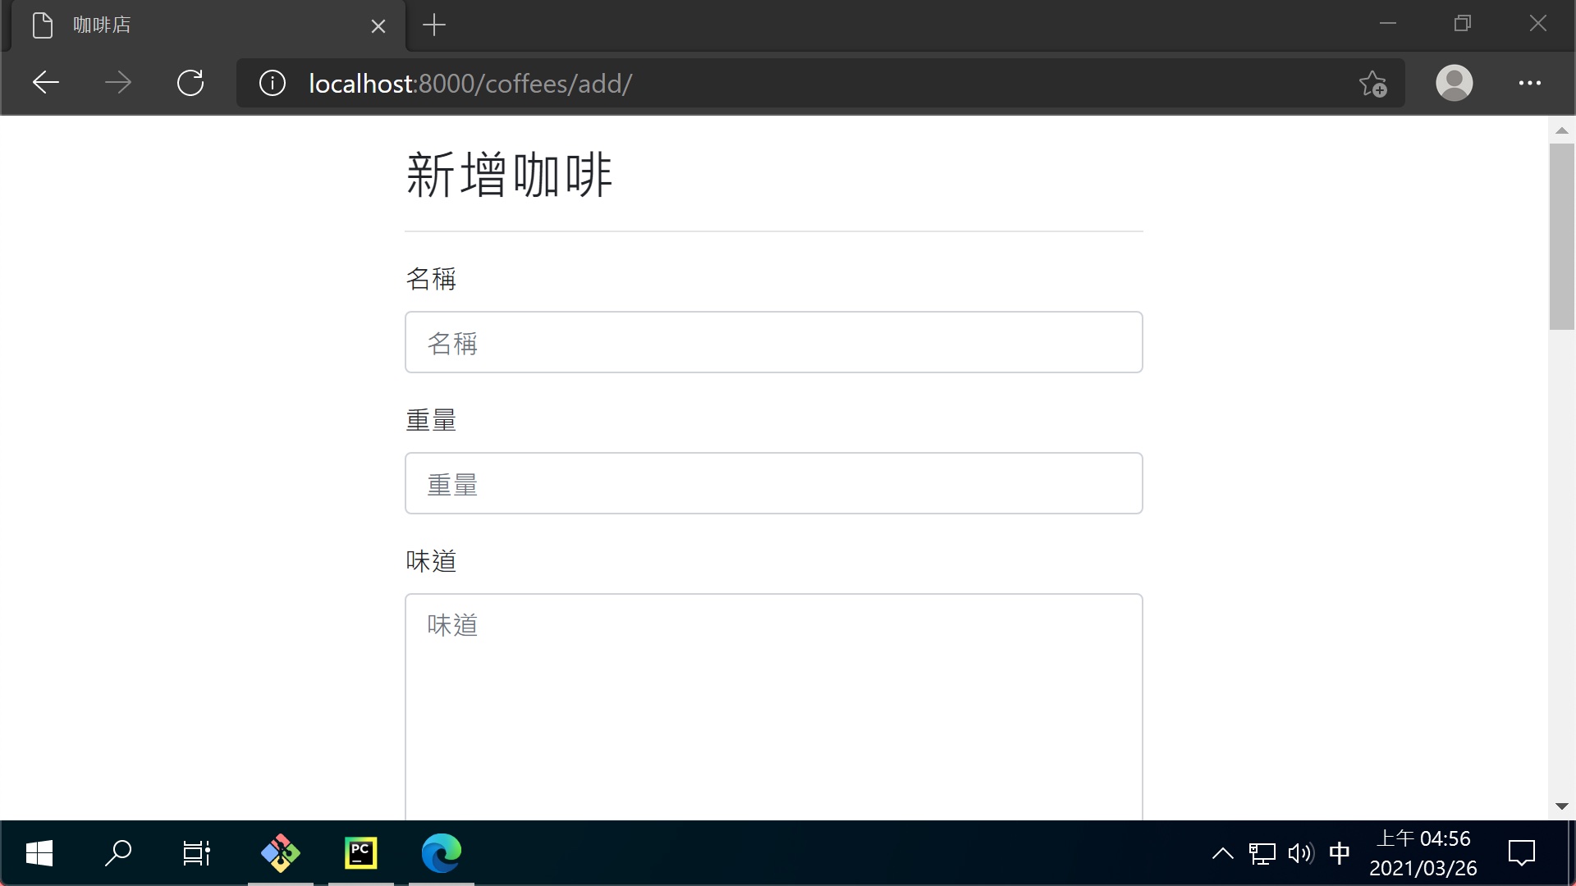Viewport: 1576px width, 886px height.
Task: Switch to PyCharm on the taskbar
Action: [361, 853]
